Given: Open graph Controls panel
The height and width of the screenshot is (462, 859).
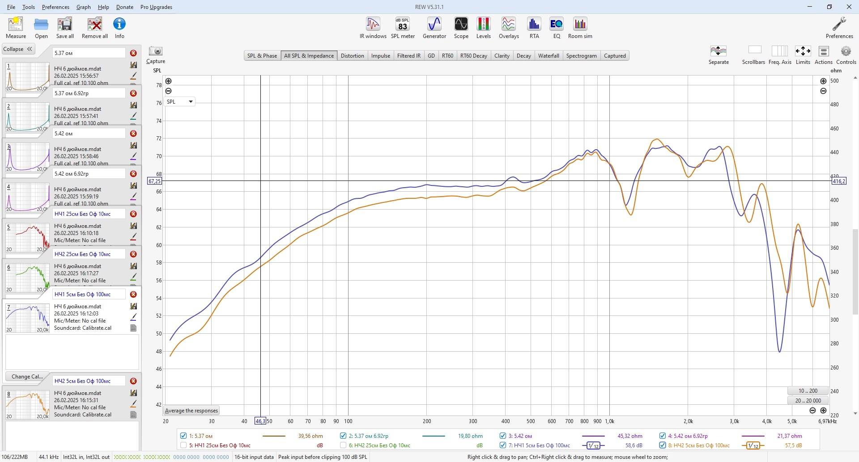Looking at the screenshot, I should coord(846,55).
